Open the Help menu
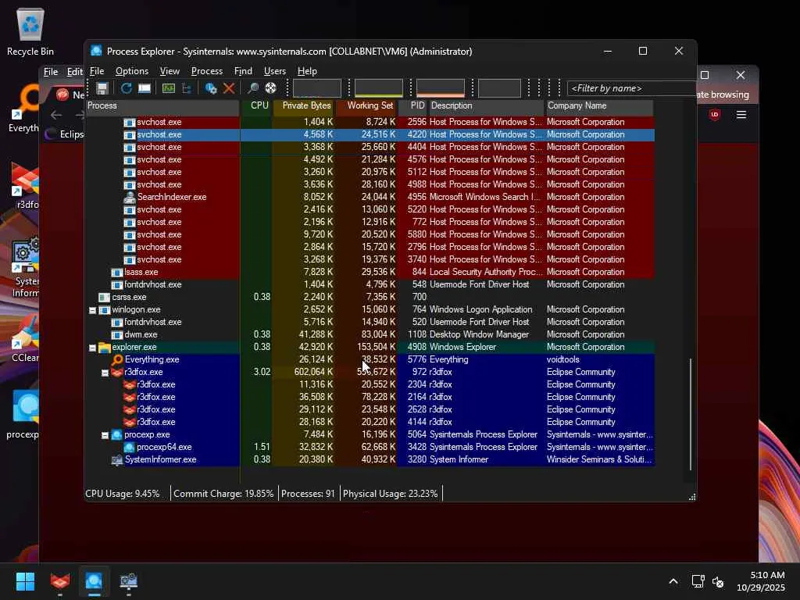This screenshot has height=600, width=800. [307, 71]
